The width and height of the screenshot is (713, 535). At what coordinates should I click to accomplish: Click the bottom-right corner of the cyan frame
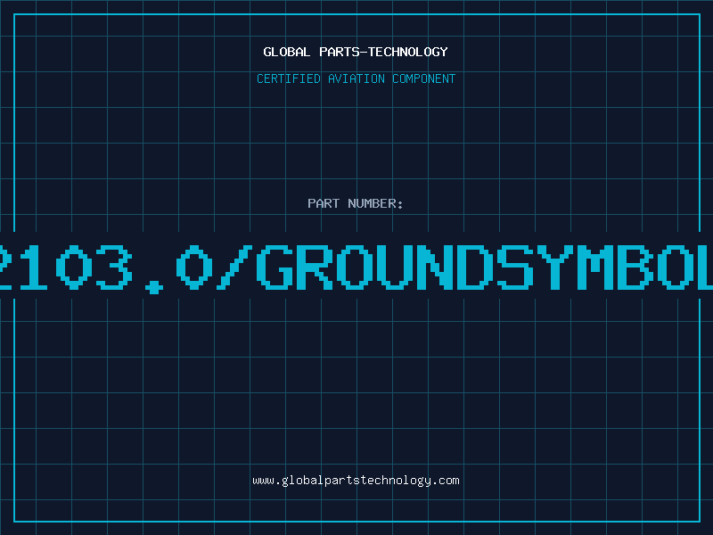(698, 520)
